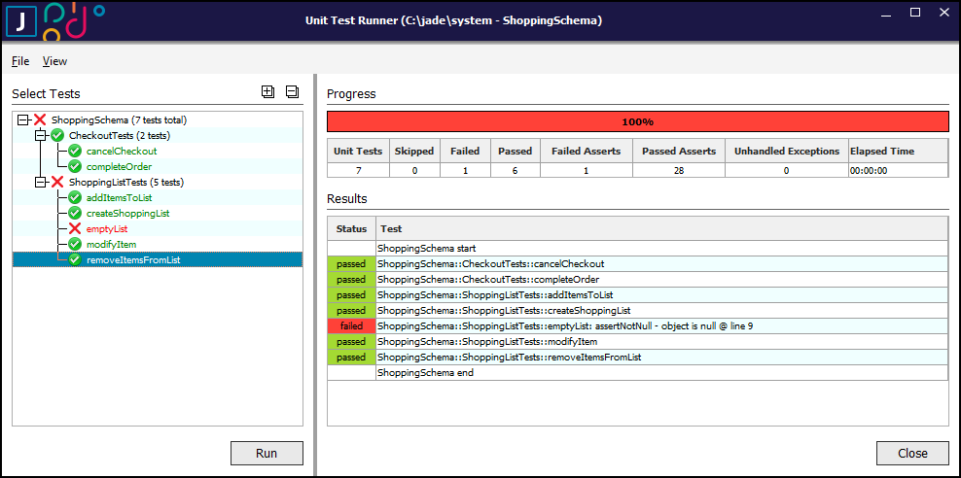The width and height of the screenshot is (961, 478).
Task: Click the Skipped count value 0
Action: (x=414, y=171)
